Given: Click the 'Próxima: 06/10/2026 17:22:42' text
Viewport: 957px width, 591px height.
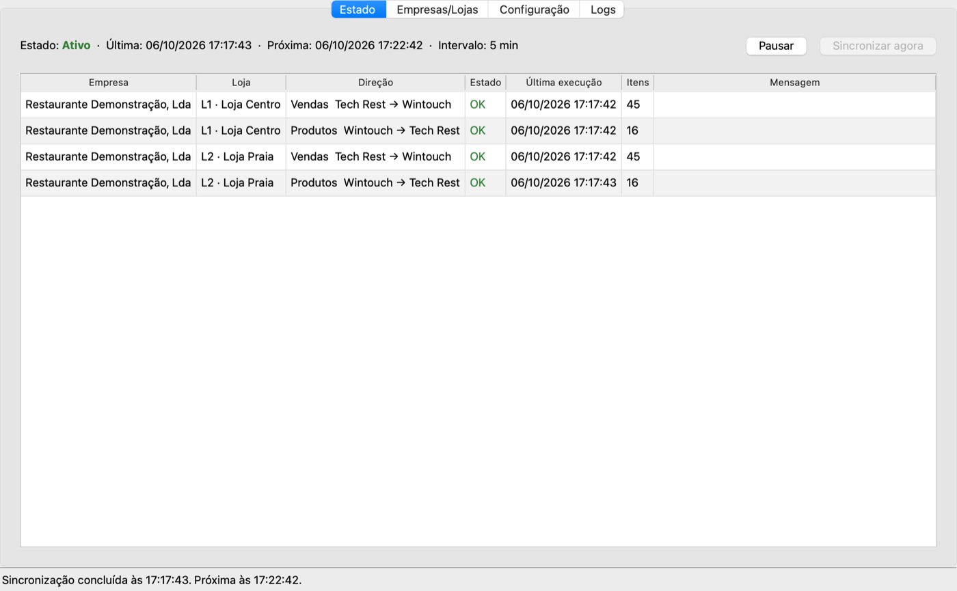Looking at the screenshot, I should 345,46.
